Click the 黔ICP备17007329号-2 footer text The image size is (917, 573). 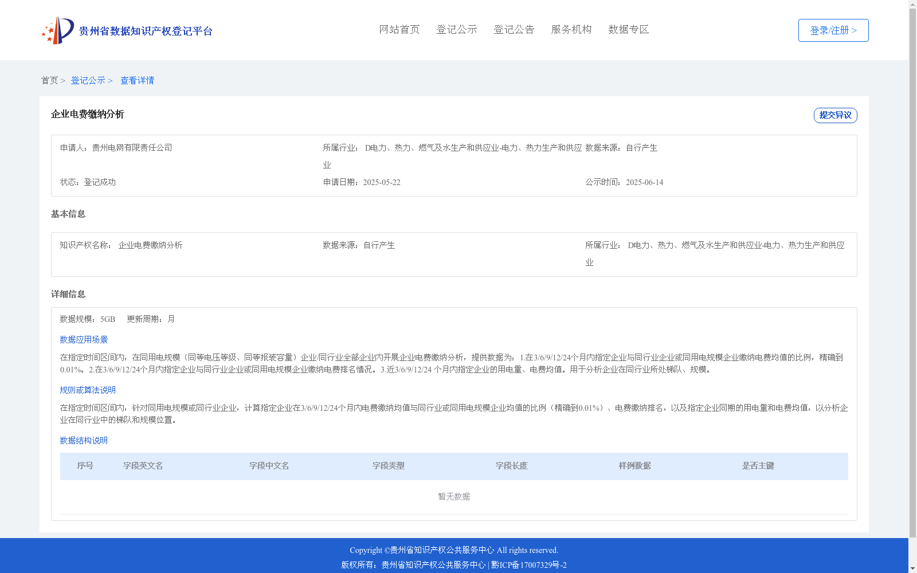pos(529,565)
